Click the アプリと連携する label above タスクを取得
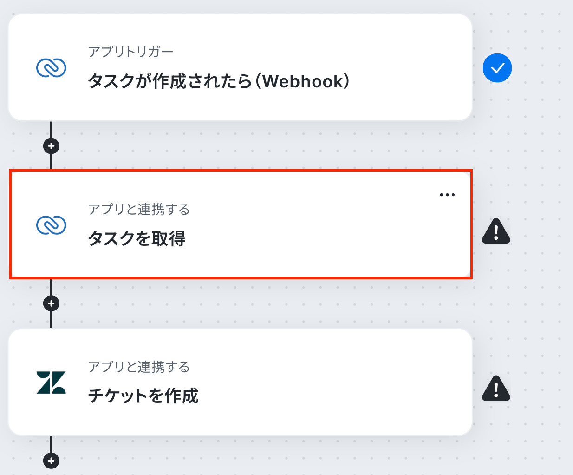The image size is (573, 475). tap(139, 209)
